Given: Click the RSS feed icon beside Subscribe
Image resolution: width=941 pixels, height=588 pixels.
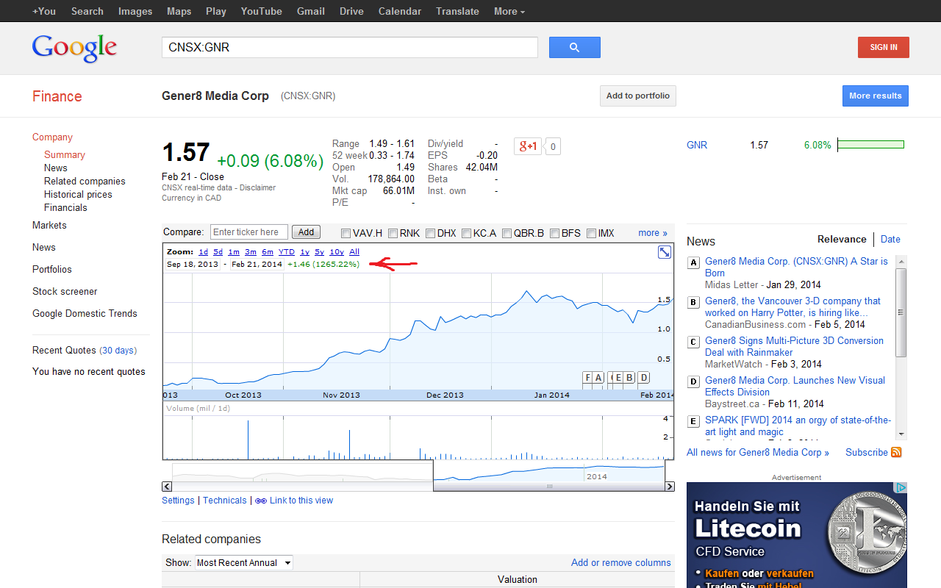Looking at the screenshot, I should (x=896, y=452).
